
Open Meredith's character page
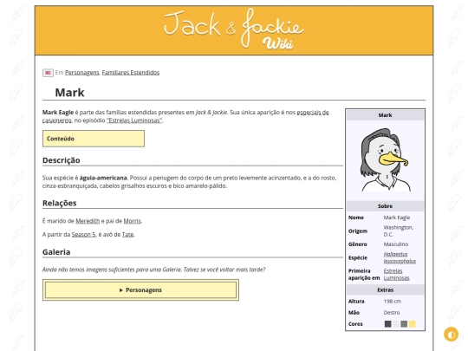click(x=88, y=221)
